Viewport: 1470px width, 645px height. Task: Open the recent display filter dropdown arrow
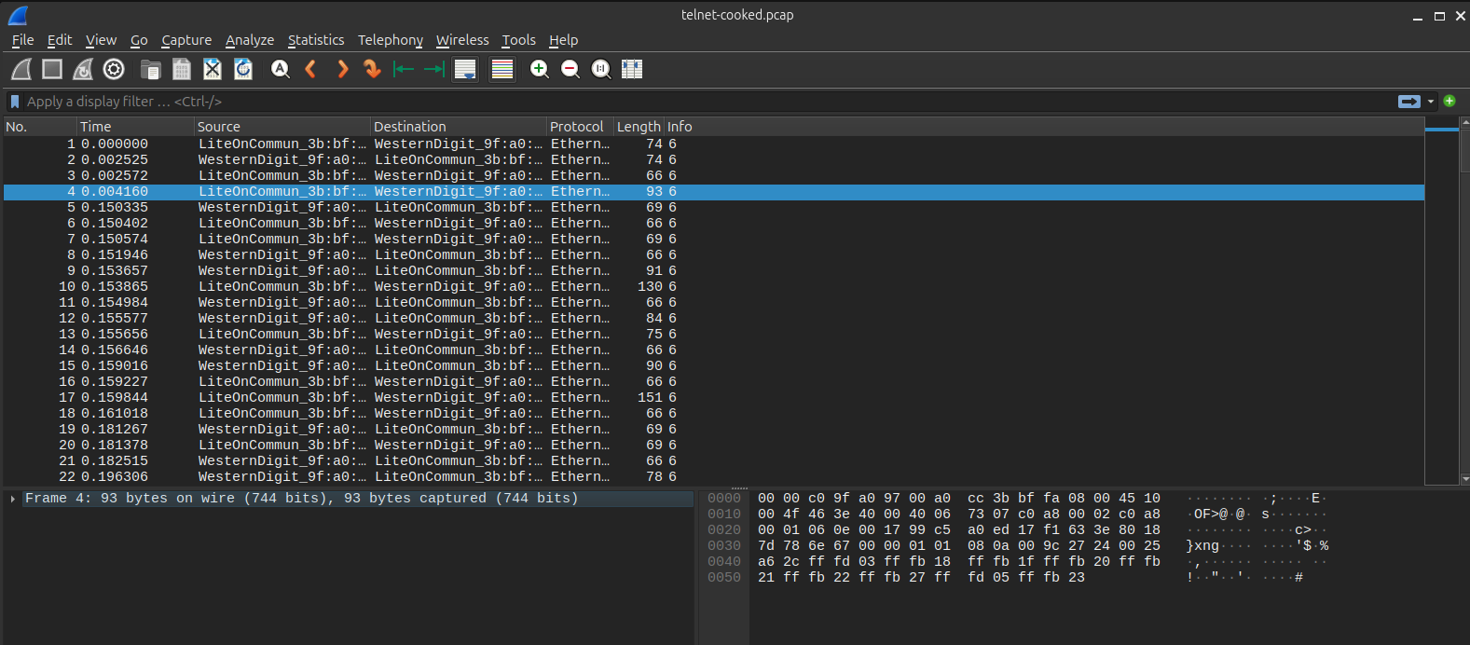1430,102
